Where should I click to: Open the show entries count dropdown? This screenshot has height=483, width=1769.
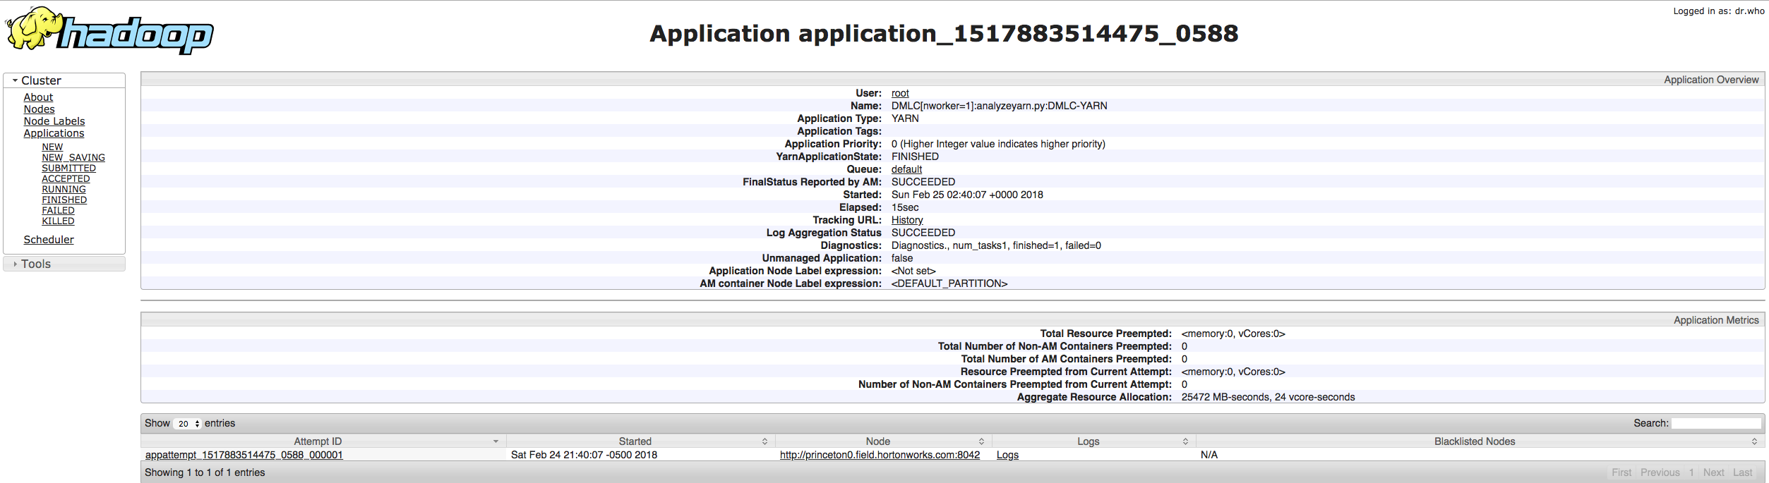pyautogui.click(x=188, y=424)
